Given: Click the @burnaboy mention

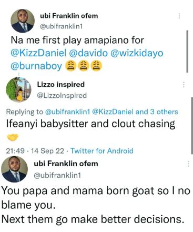Looking at the screenshot, I should point(36,66).
